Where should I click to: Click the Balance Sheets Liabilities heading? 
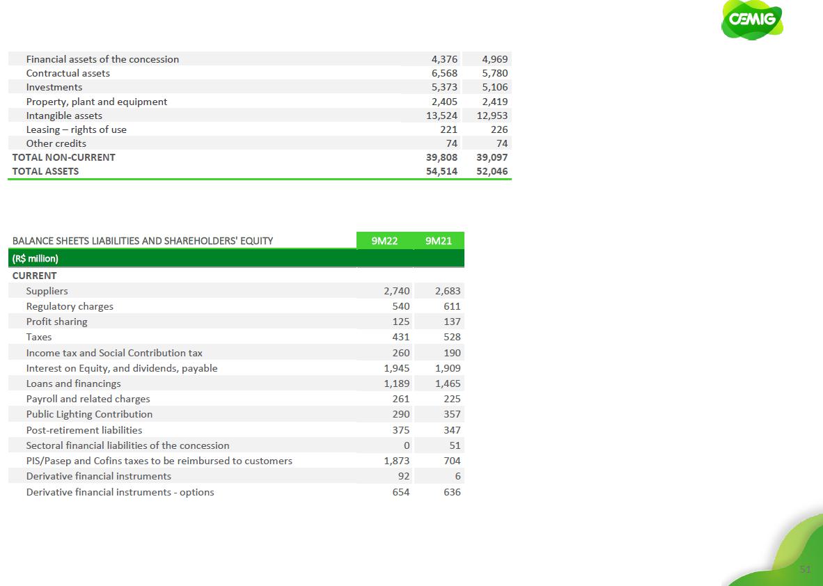tap(143, 241)
